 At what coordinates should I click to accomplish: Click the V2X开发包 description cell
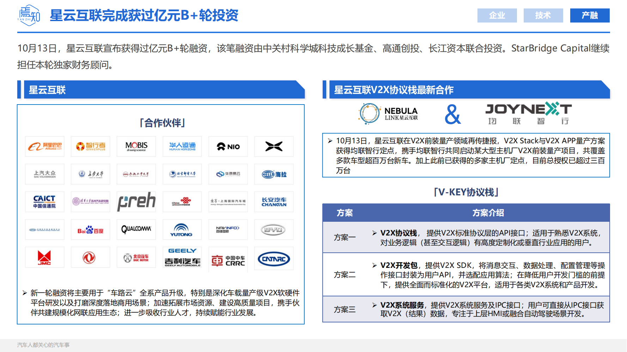pyautogui.click(x=488, y=275)
